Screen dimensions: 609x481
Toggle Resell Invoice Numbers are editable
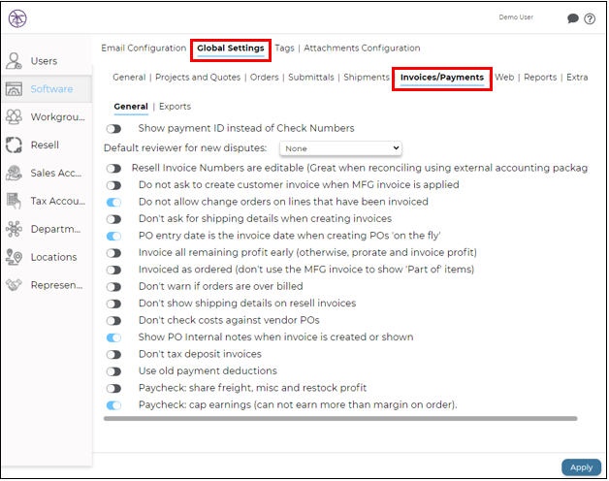pyautogui.click(x=113, y=168)
